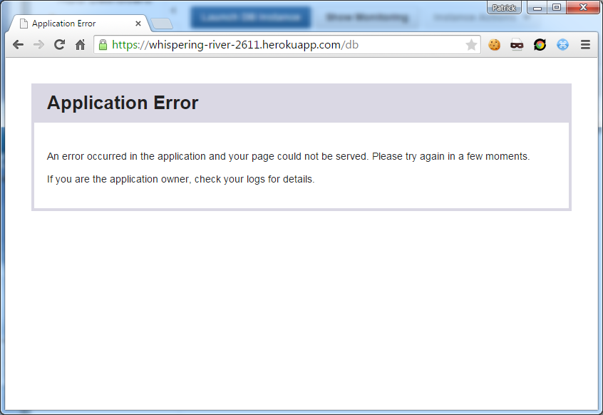Image resolution: width=603 pixels, height=415 pixels.
Task: Bookmark this page with the star icon
Action: (471, 45)
